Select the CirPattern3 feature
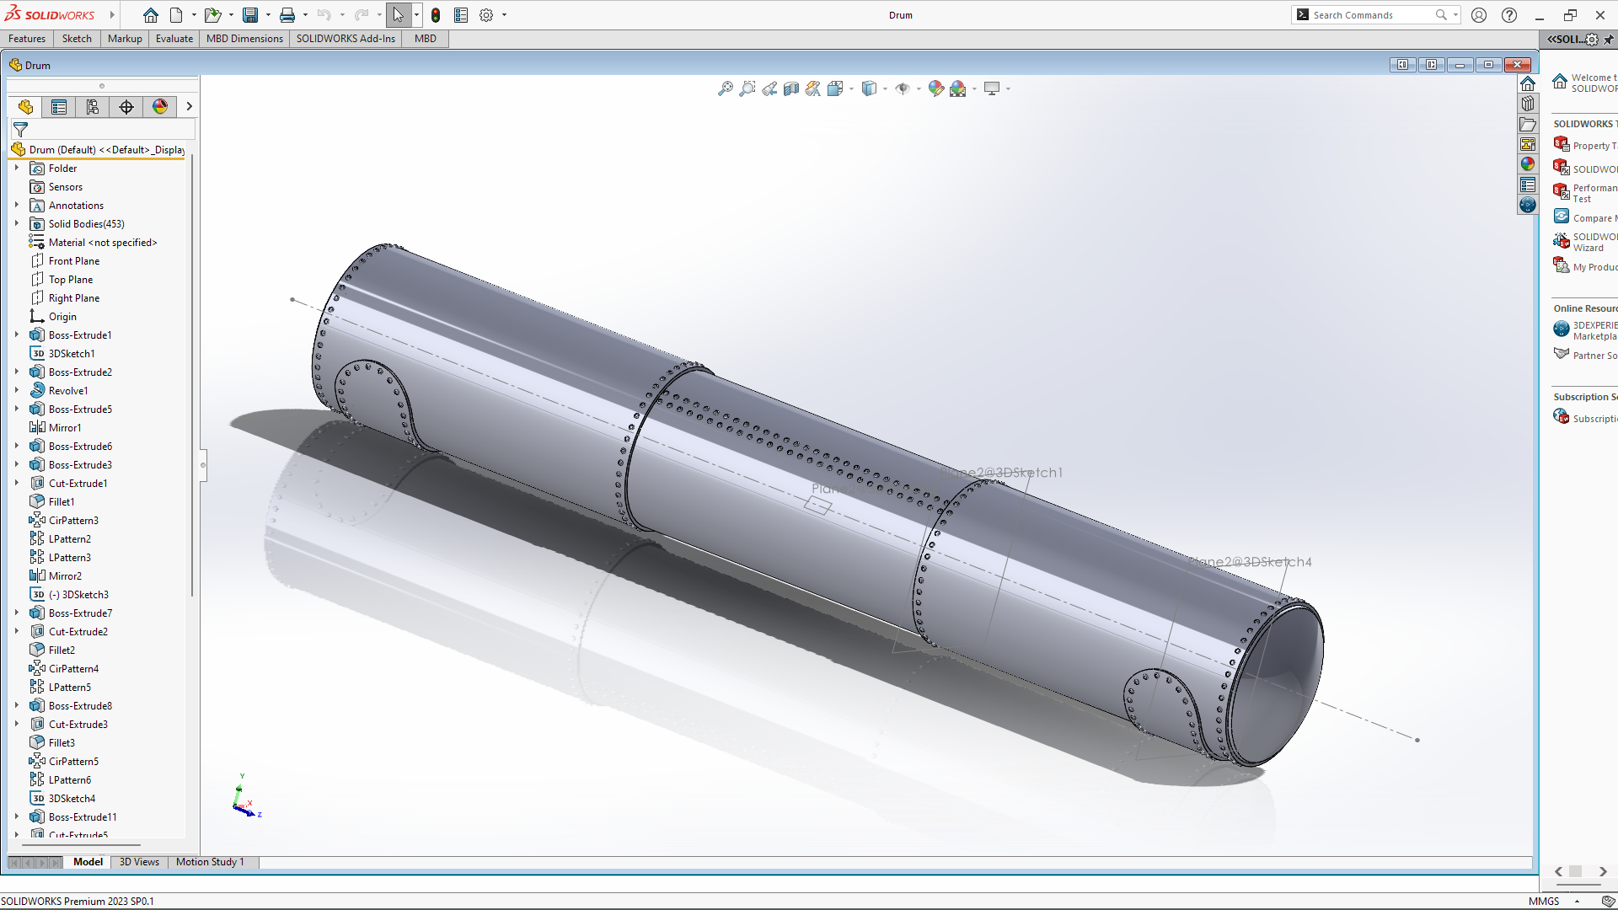Viewport: 1618px width, 910px height. (73, 521)
